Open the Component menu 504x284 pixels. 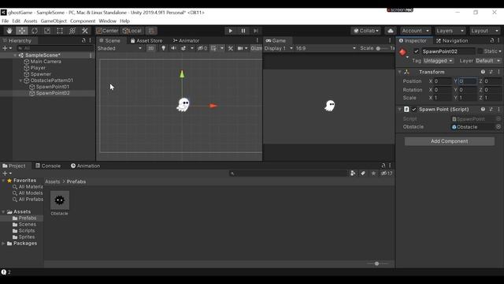(83, 21)
